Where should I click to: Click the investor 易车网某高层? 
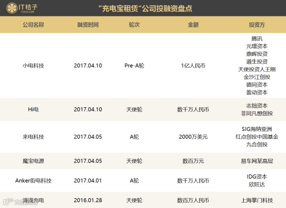[x=257, y=161]
